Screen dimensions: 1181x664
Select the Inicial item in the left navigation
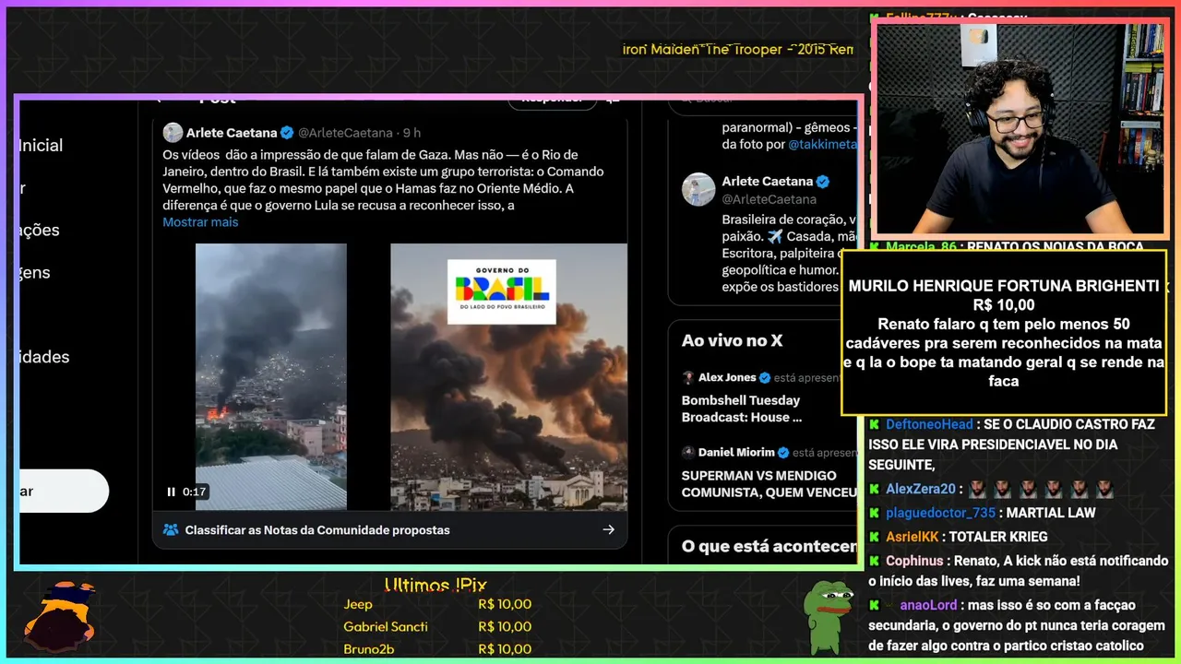tap(41, 146)
